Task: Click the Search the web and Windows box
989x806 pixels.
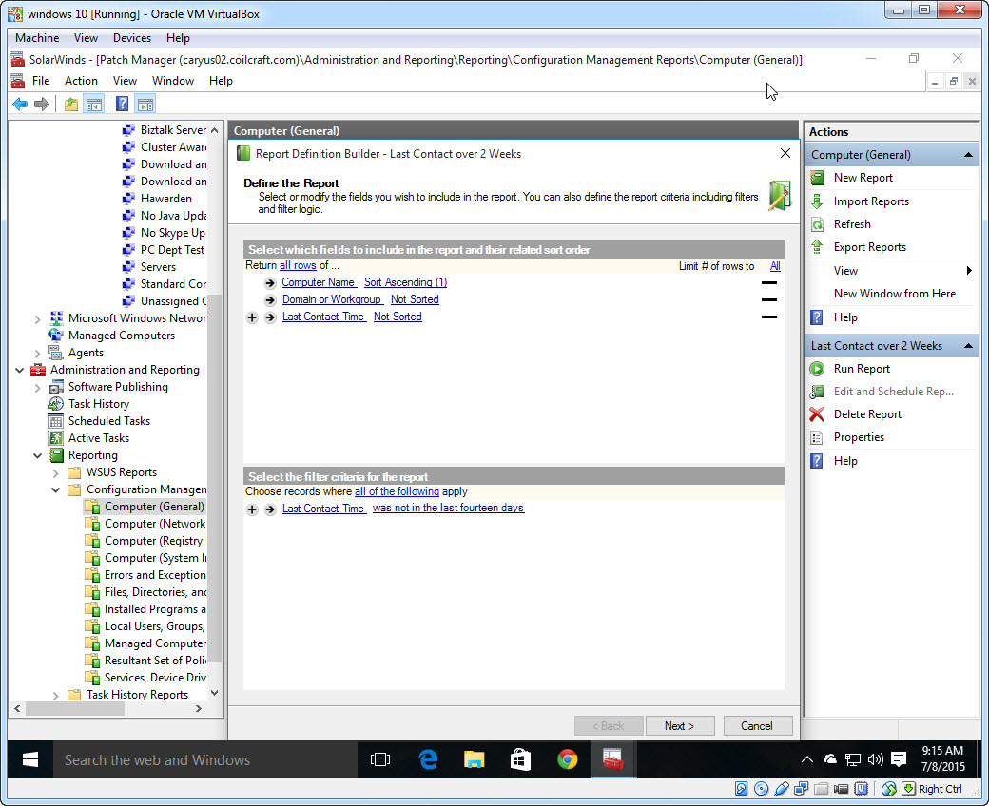Action: (x=204, y=760)
